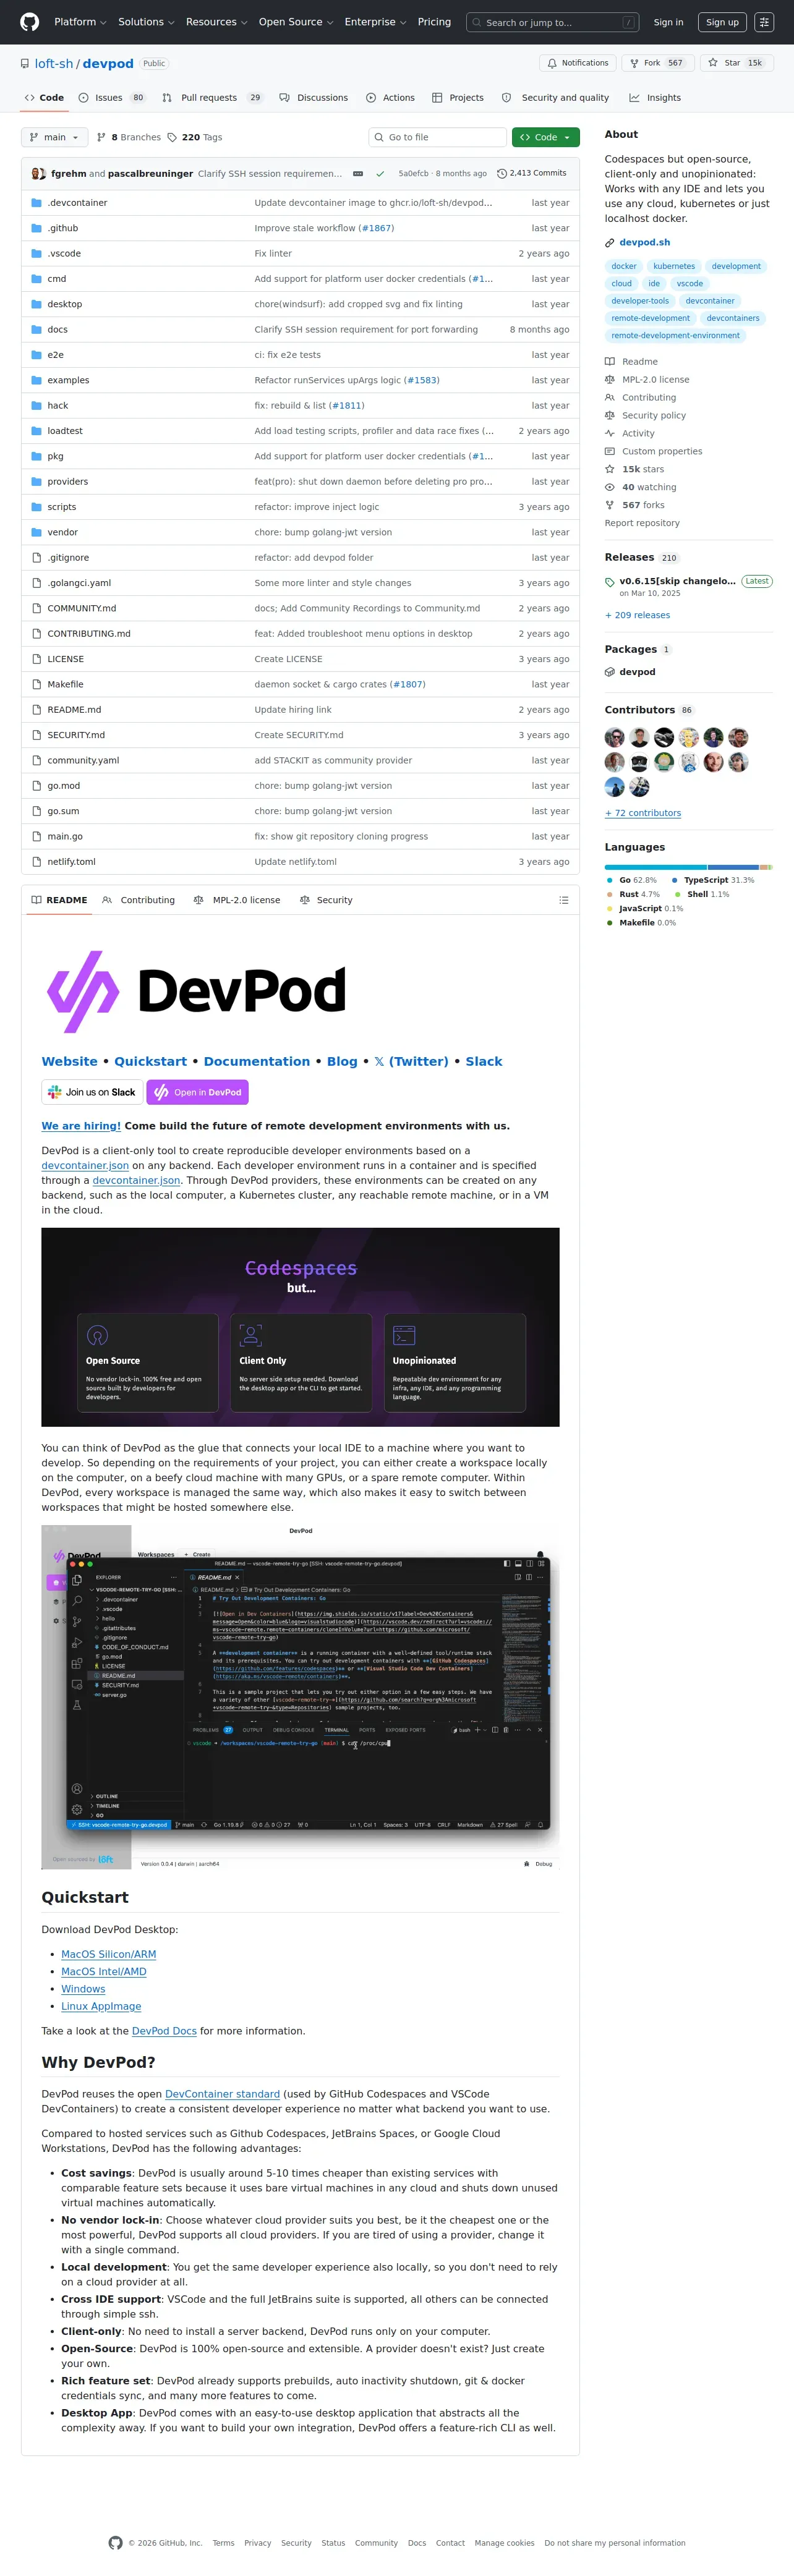Click the TypeScript segment of the languages bar
The image size is (794, 2576).
click(734, 867)
